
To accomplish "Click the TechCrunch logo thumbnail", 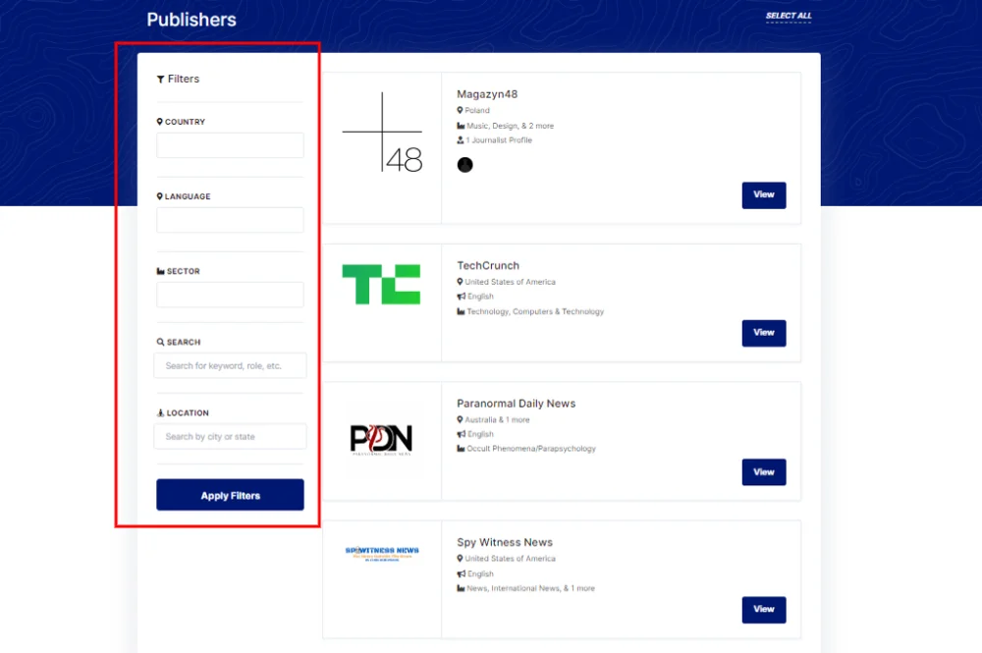I will tap(381, 284).
